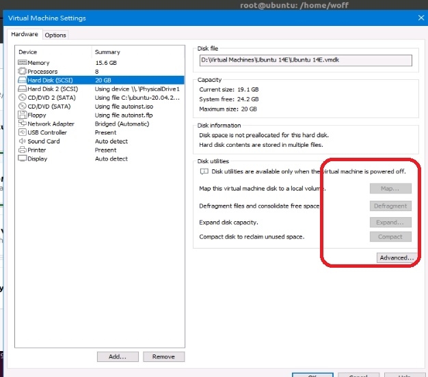Click the USB Controller icon
Viewport: 428px width, 377px height.
coord(22,132)
